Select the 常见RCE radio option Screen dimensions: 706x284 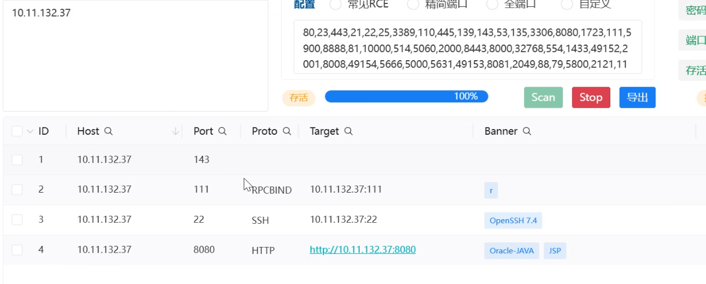[x=336, y=5]
